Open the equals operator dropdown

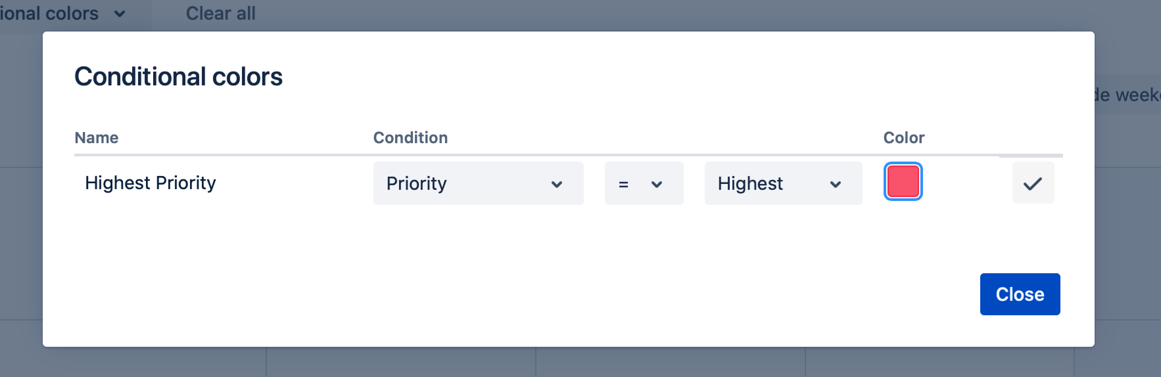coord(644,183)
